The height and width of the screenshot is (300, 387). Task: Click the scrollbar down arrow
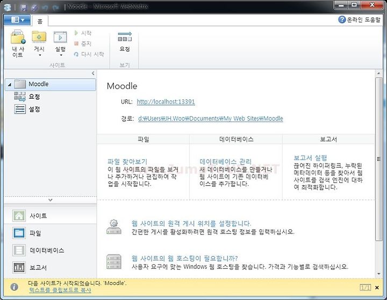(378, 274)
